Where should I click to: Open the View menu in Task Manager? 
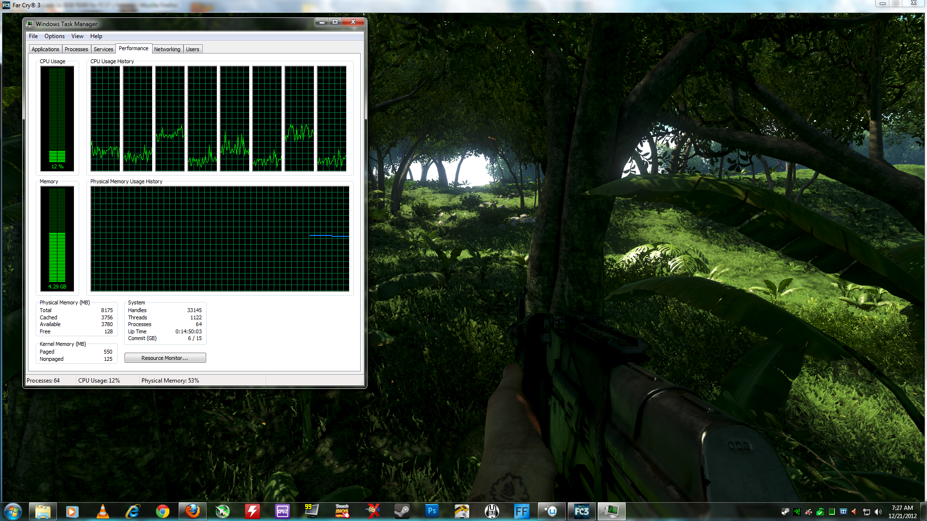click(x=77, y=36)
